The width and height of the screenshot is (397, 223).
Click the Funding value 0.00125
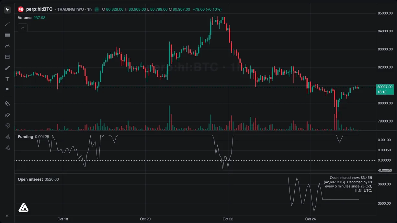42,137
